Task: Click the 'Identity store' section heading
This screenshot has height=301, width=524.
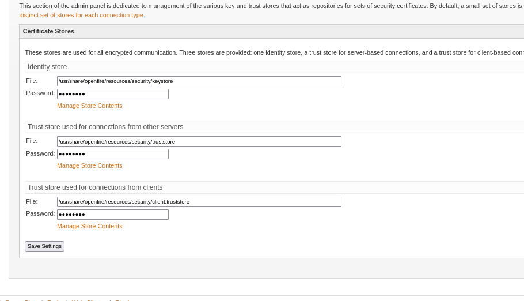Action: 47,67
